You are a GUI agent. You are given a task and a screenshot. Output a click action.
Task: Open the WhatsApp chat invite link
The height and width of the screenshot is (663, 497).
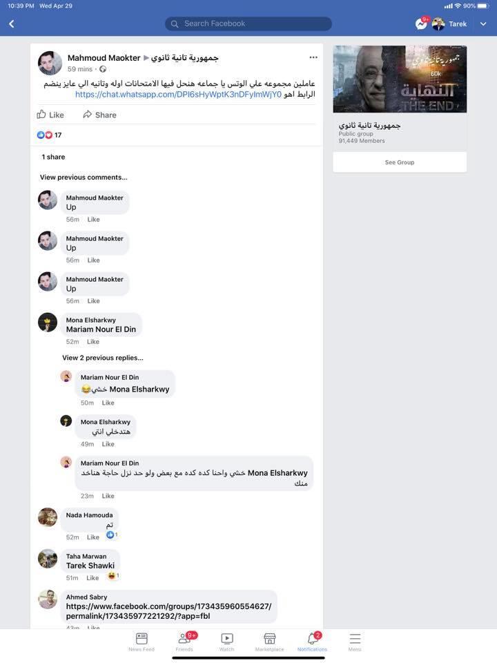click(178, 95)
